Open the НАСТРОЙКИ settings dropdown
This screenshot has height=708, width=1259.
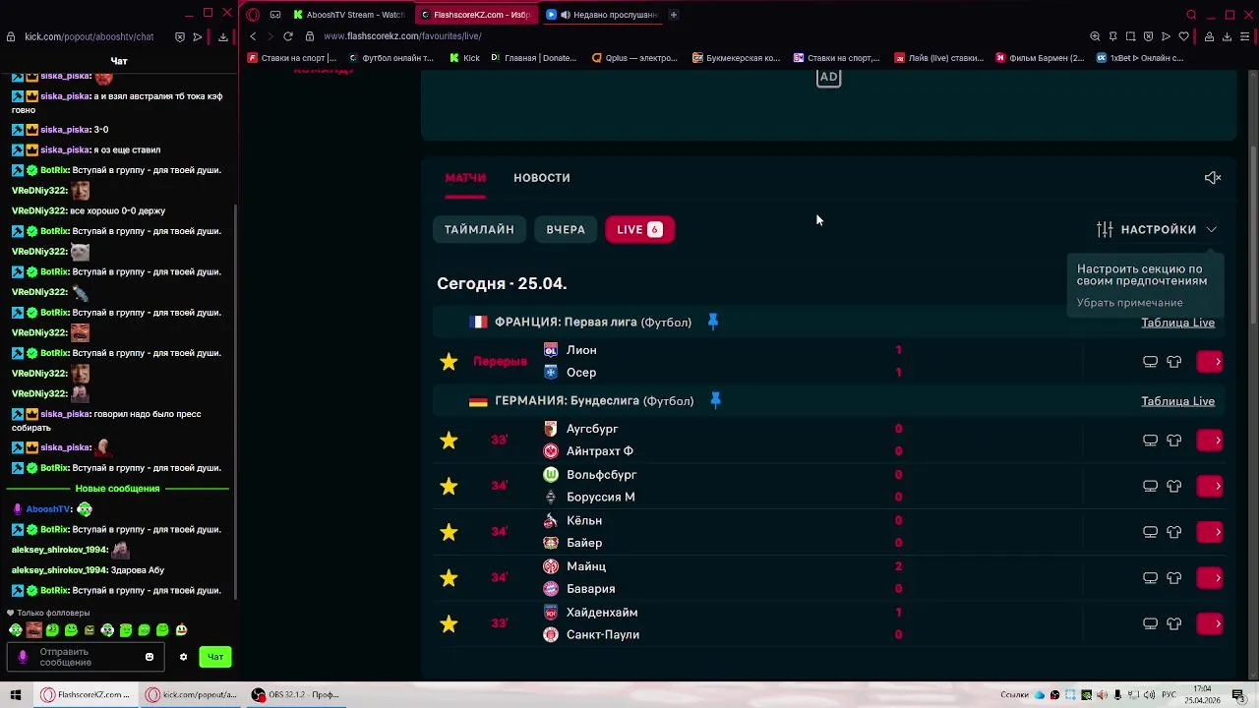pyautogui.click(x=1157, y=229)
